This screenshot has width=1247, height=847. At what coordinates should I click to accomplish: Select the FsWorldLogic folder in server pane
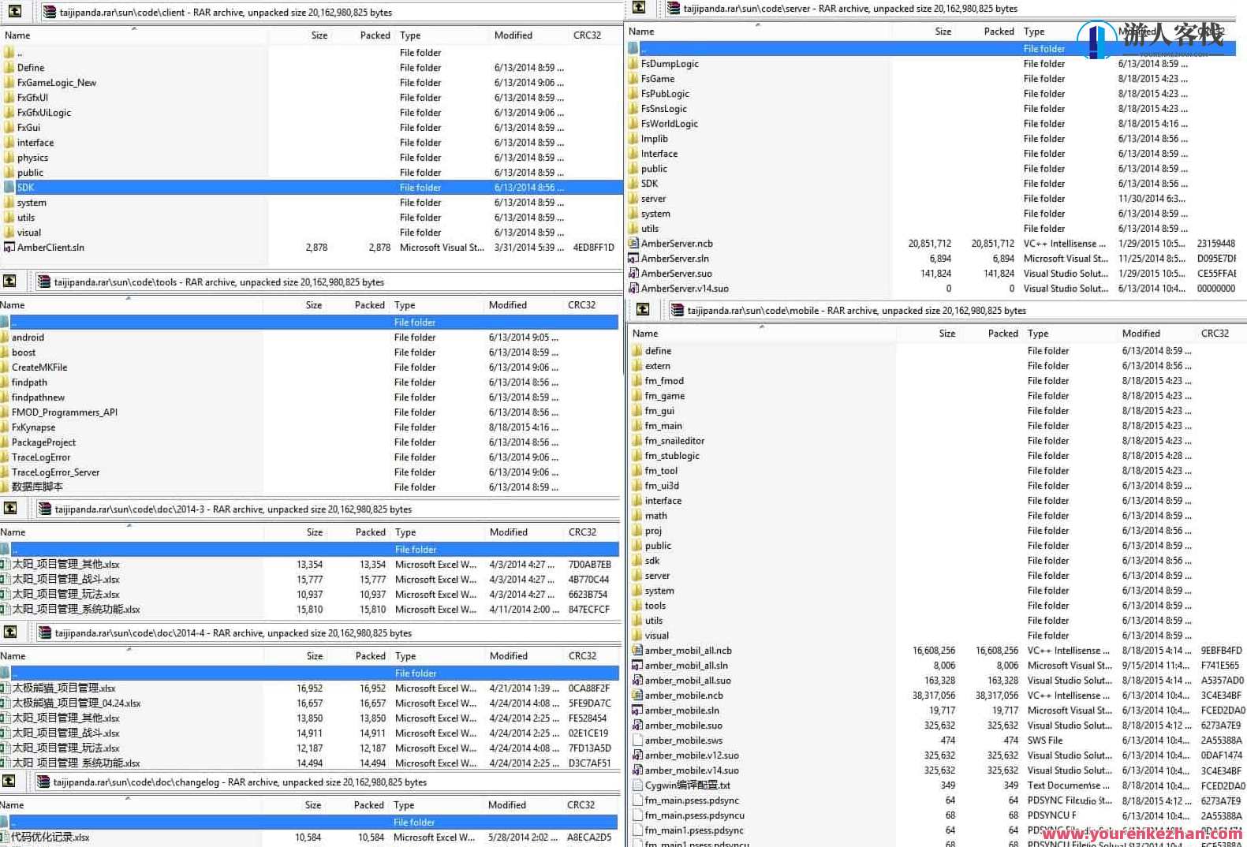tap(669, 124)
